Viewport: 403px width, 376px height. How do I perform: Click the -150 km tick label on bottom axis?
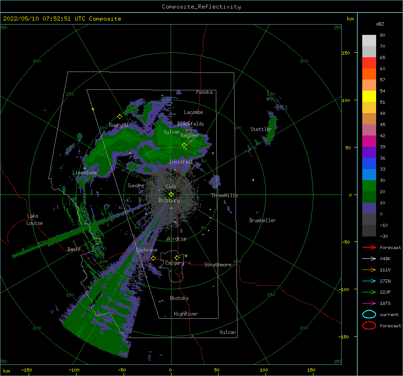pyautogui.click(x=26, y=370)
